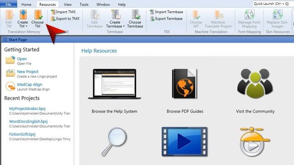Click the Browse the Help System label
Screen dimensions: 294x165
[114, 111]
